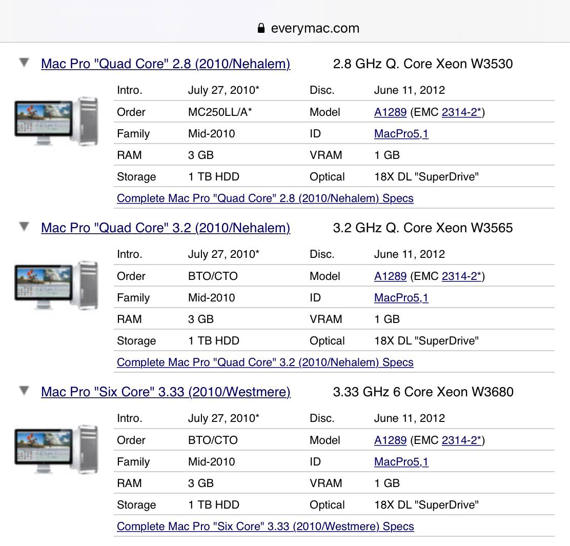Click "1 GB" VRAM value in Quad Core 3.2 table
Image resolution: width=570 pixels, height=546 pixels.
point(387,319)
